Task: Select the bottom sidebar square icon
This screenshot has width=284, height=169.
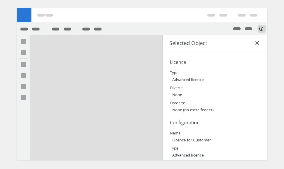Action: point(24,98)
